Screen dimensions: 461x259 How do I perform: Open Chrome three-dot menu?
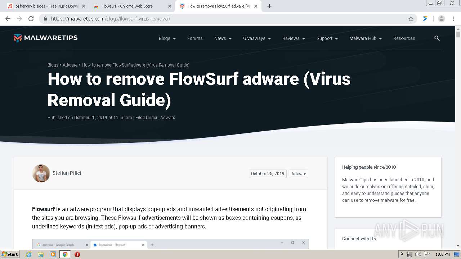pos(453,19)
